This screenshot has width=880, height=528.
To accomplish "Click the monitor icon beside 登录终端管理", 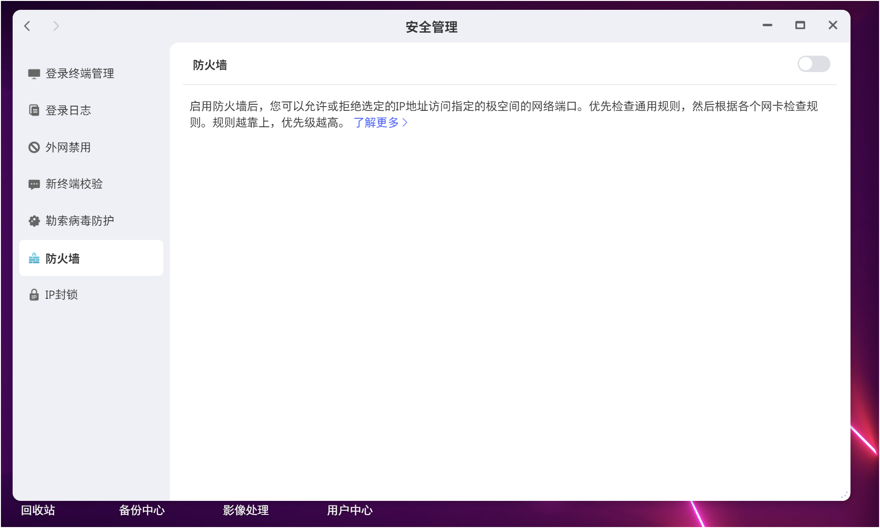I will point(34,74).
